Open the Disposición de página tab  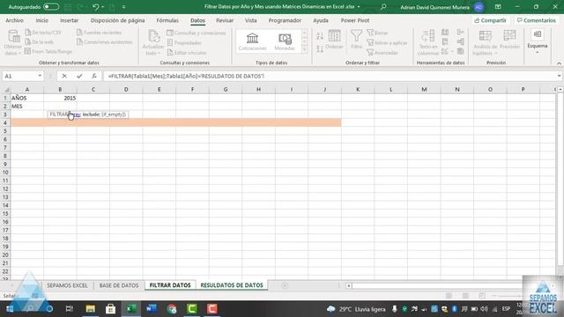pyautogui.click(x=117, y=20)
